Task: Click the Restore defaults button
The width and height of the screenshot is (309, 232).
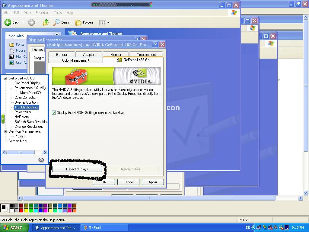Action: point(131,169)
